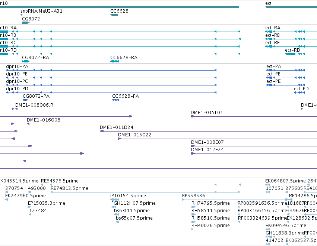Select the ect-RB transcript label
Viewport: 317px width, 246px height.
(273, 35)
